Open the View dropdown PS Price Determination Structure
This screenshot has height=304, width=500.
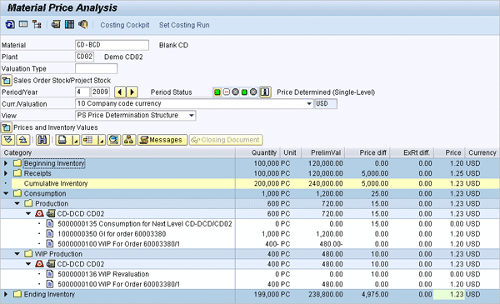click(192, 116)
